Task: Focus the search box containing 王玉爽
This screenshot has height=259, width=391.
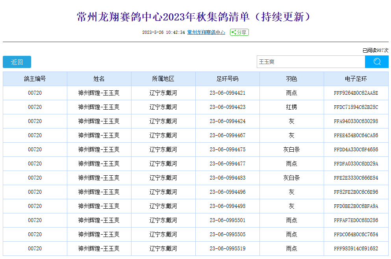Action: pyautogui.click(x=310, y=62)
